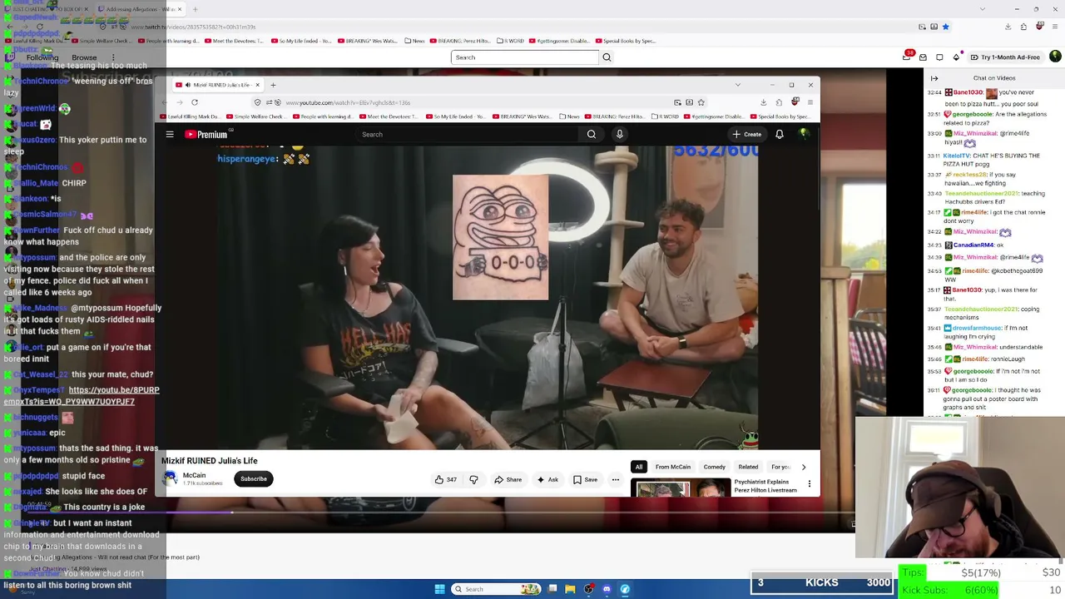Dislike the Mizkif video
The image size is (1065, 599).
pyautogui.click(x=473, y=479)
